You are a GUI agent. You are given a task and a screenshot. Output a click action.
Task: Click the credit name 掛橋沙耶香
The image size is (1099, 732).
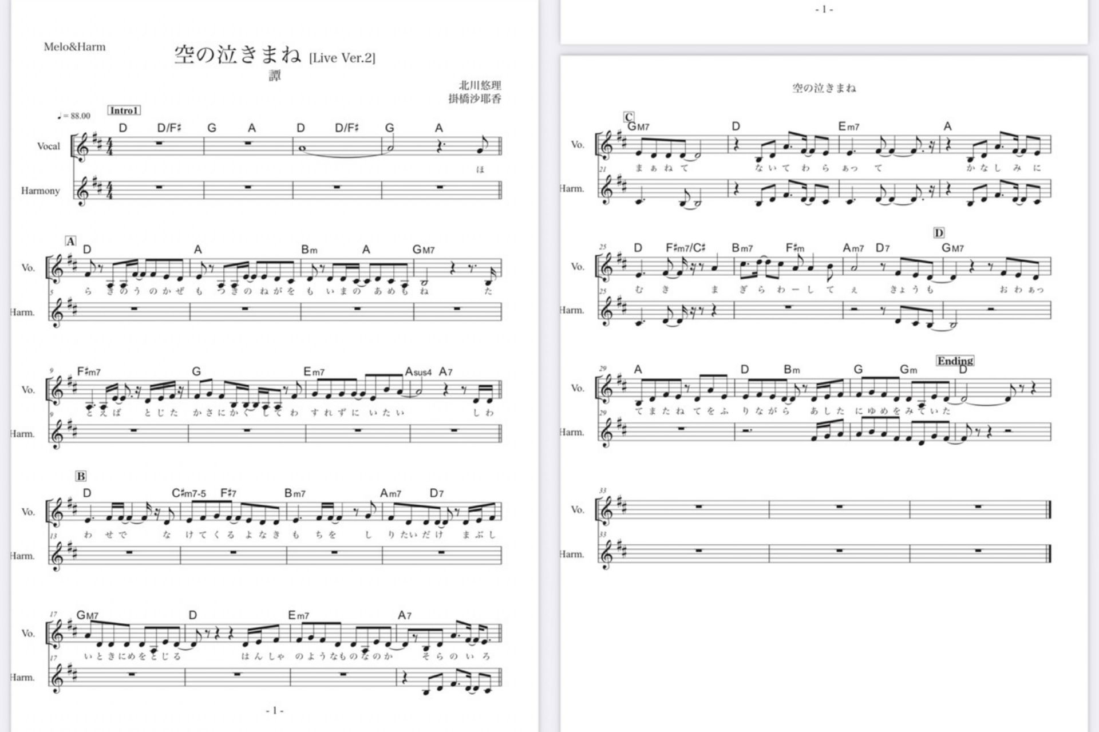click(x=475, y=98)
